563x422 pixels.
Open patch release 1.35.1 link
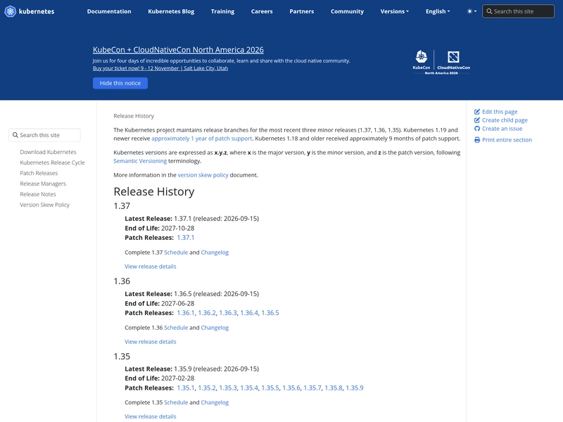coord(186,388)
